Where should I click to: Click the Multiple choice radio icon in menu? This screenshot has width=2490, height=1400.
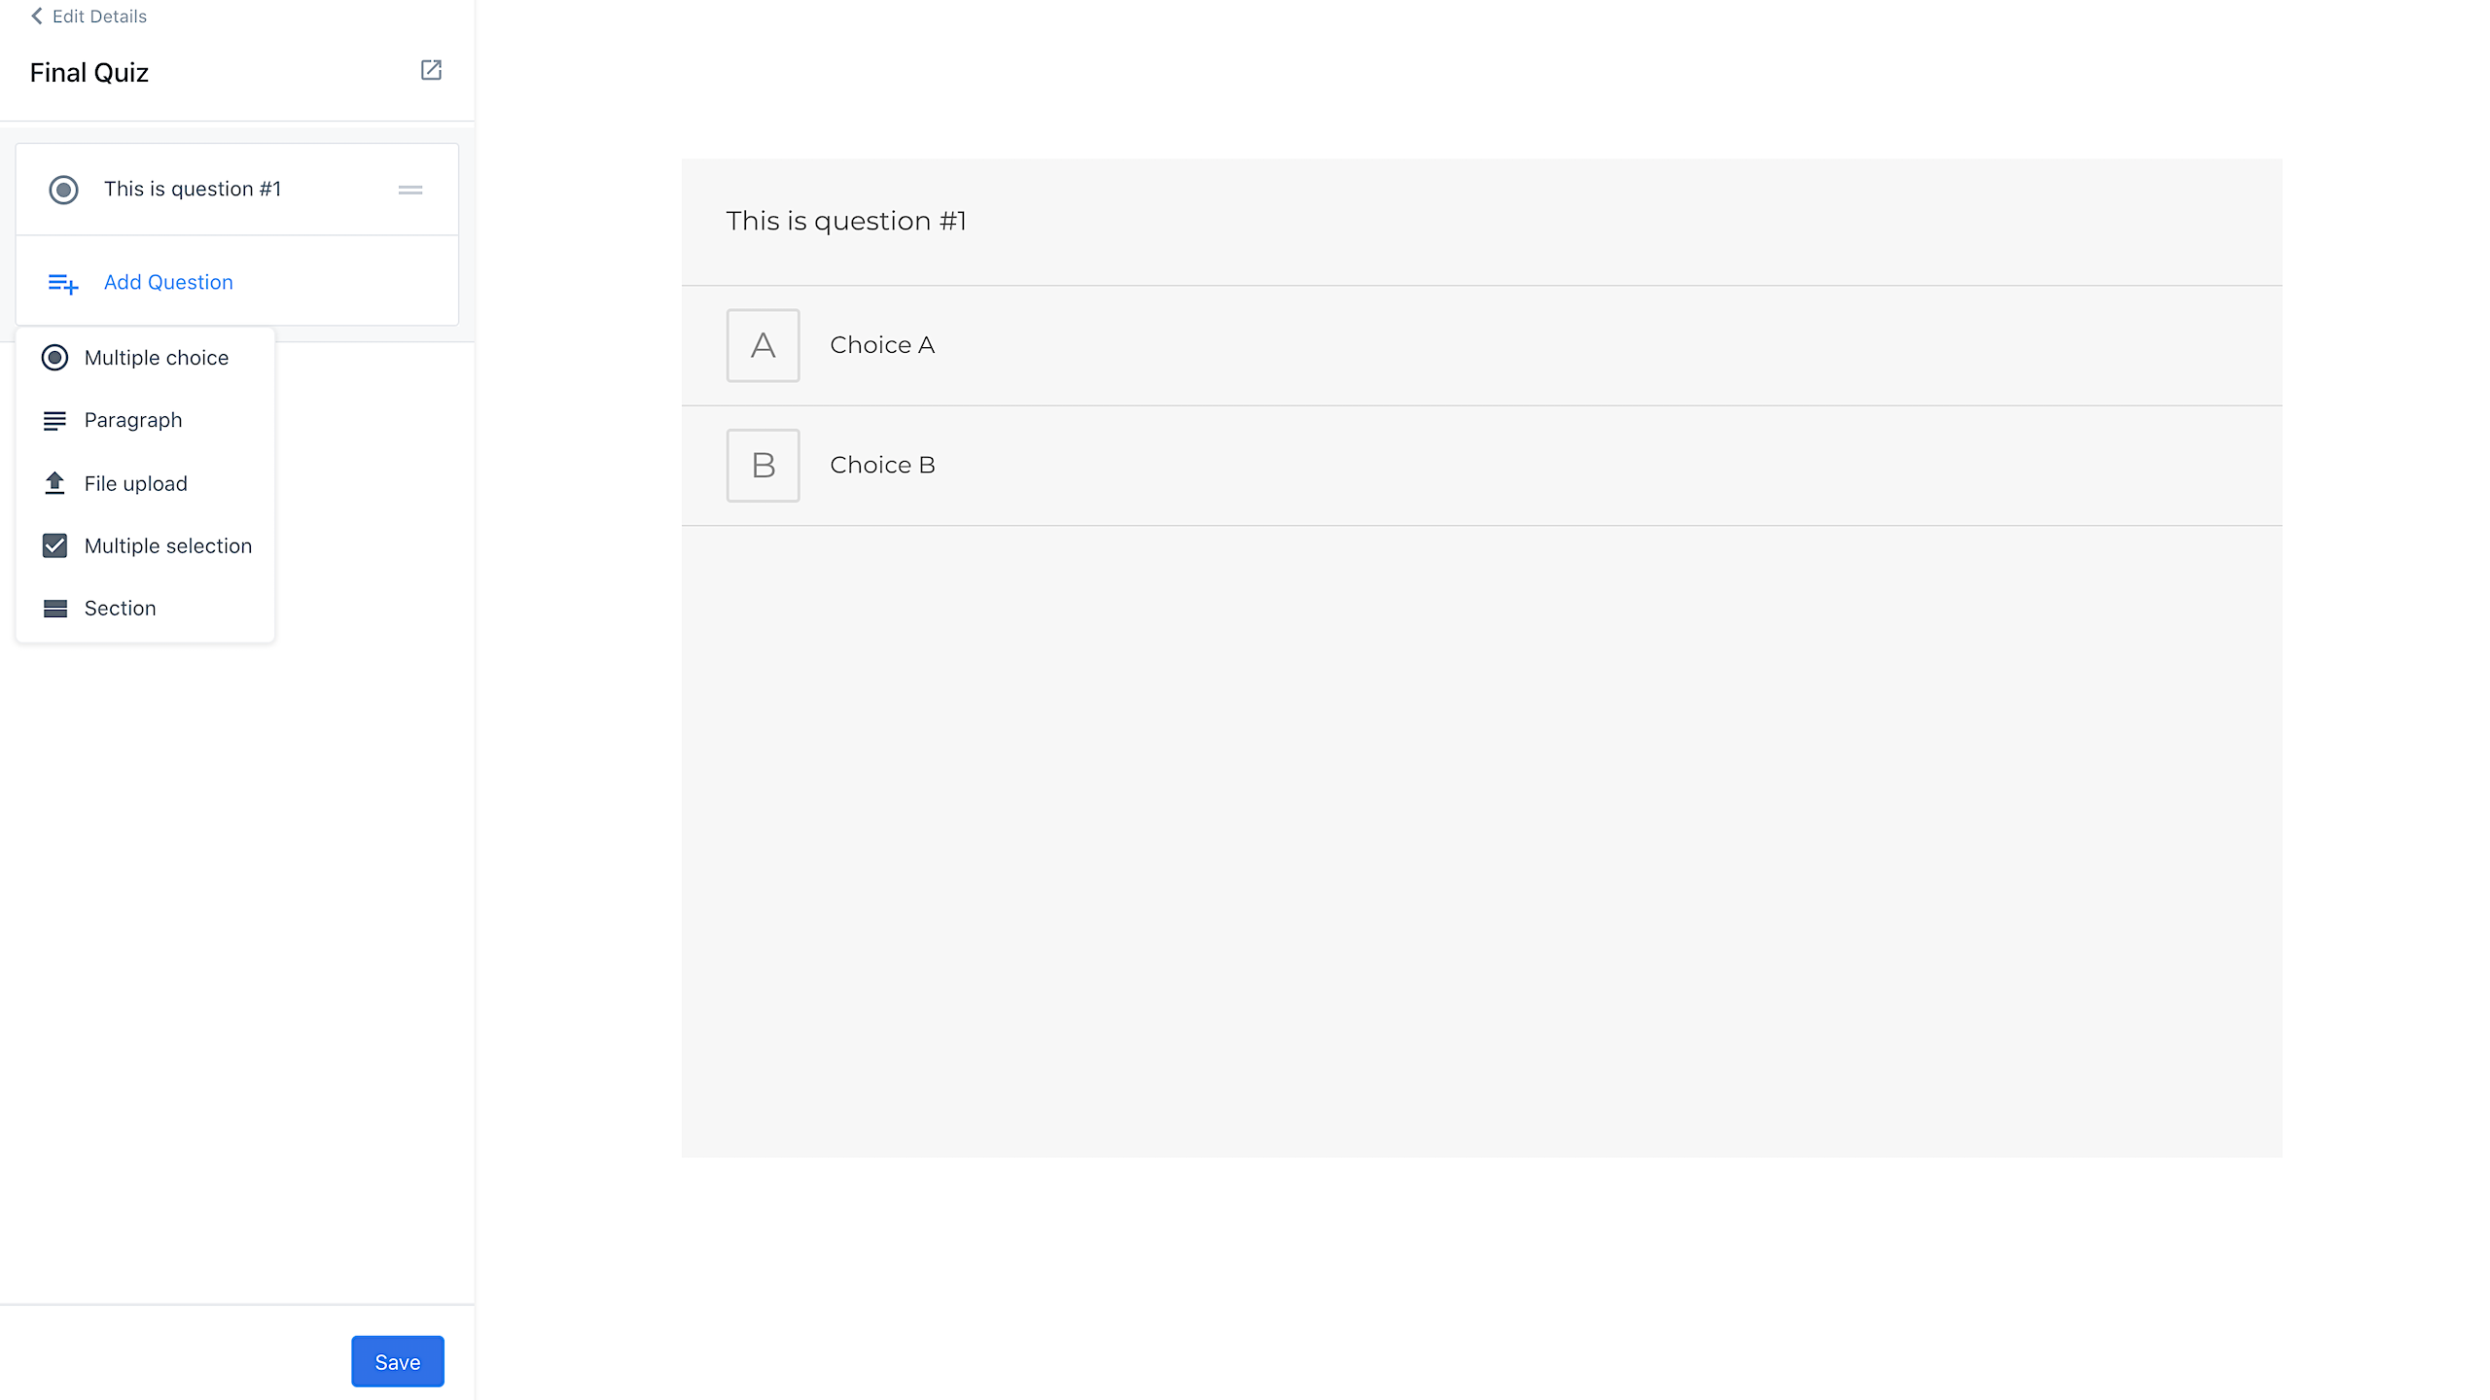pyautogui.click(x=55, y=358)
